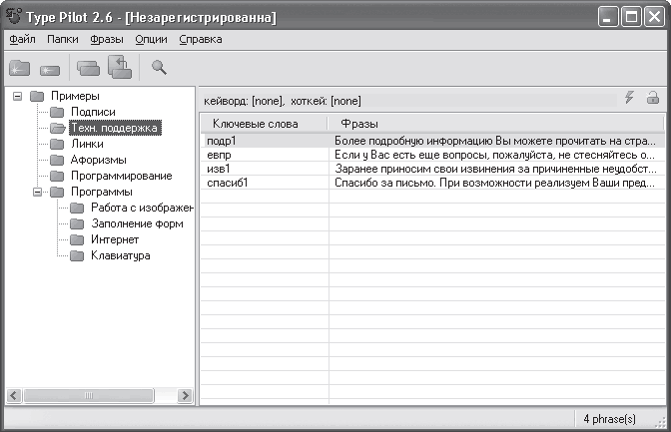Screen dimensions: 671x432
Task: Select the Заполнение форм subfolder label
Action: (x=137, y=223)
